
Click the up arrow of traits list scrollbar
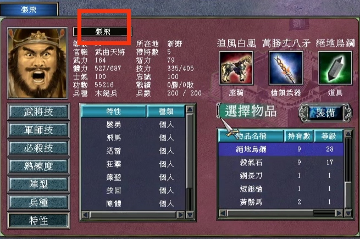point(190,109)
